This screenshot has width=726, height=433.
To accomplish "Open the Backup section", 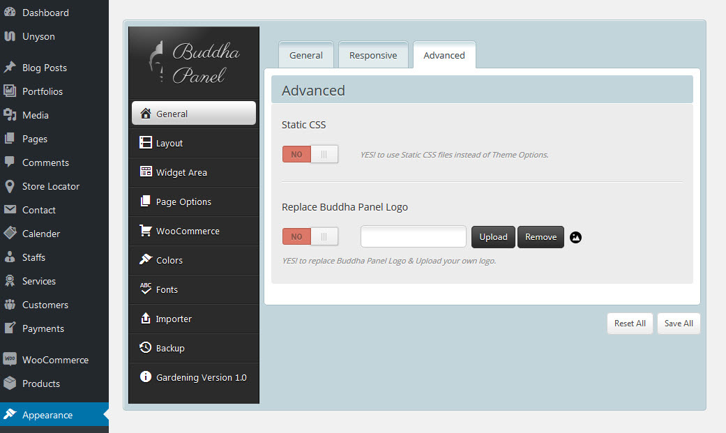I will point(194,348).
